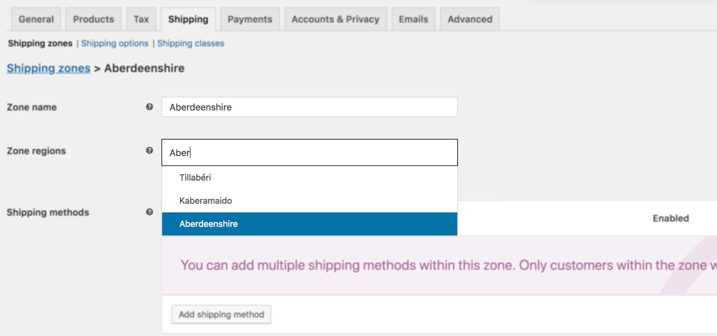717x336 pixels.
Task: Open the Shipping methods help tooltip
Action: click(x=150, y=212)
